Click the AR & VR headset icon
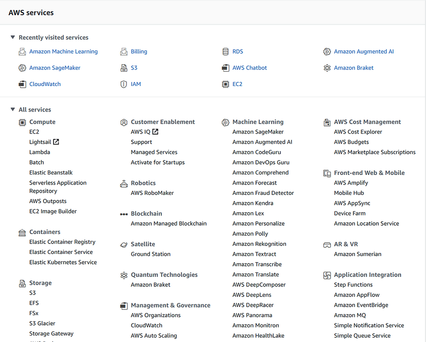 (x=327, y=245)
